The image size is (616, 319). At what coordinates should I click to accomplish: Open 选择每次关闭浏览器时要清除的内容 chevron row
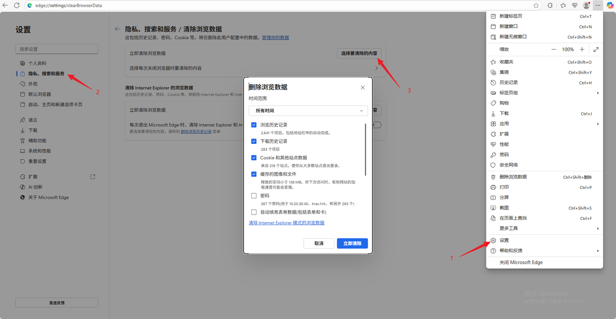(x=255, y=68)
